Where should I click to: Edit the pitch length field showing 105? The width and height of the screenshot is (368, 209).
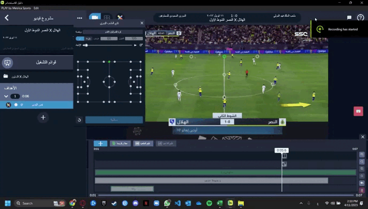134,39
